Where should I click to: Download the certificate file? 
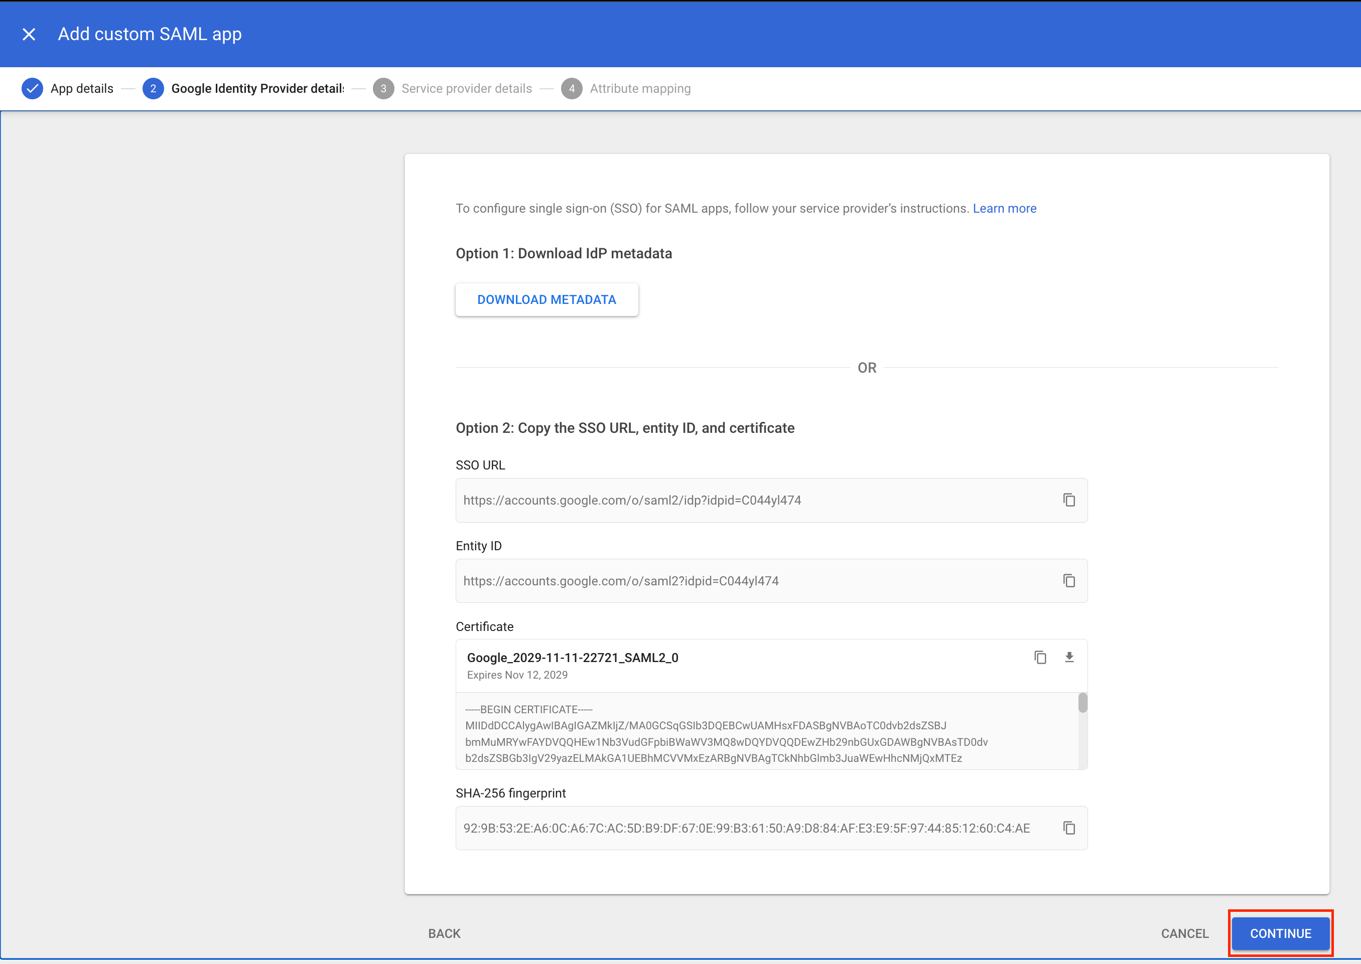point(1069,658)
